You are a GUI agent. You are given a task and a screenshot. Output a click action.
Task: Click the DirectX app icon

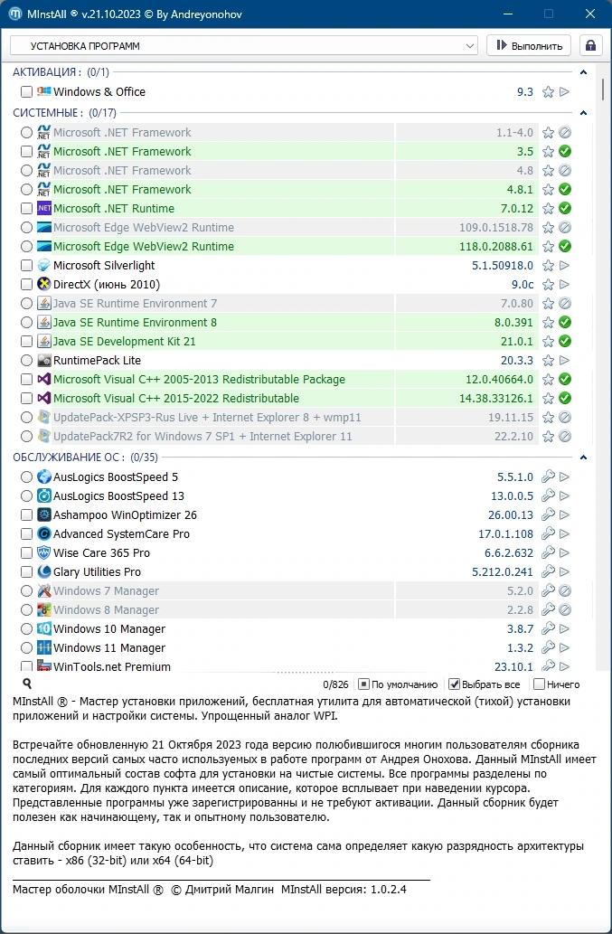[44, 285]
